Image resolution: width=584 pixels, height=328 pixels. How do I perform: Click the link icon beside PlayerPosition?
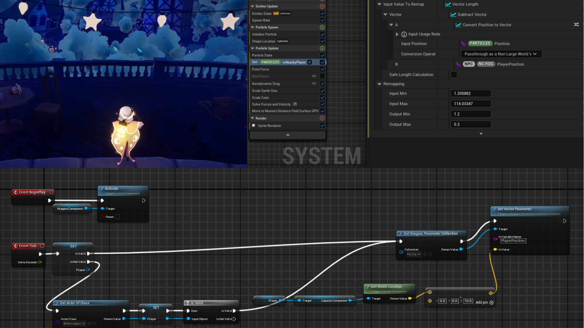[x=458, y=64]
